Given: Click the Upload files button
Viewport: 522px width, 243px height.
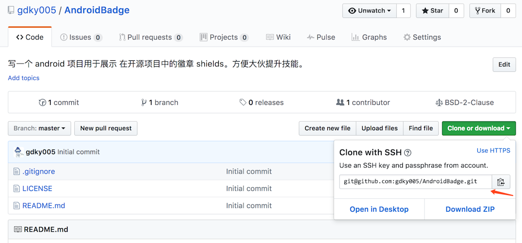Looking at the screenshot, I should 379,128.
